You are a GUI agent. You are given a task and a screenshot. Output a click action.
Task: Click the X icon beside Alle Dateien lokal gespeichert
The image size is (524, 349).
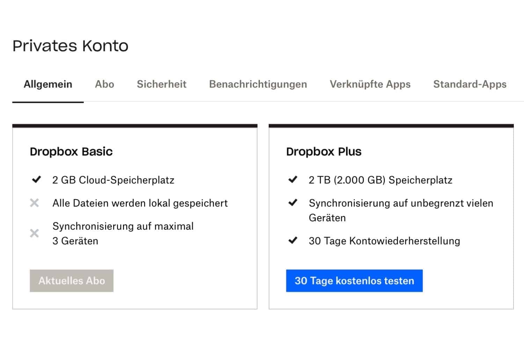point(34,203)
